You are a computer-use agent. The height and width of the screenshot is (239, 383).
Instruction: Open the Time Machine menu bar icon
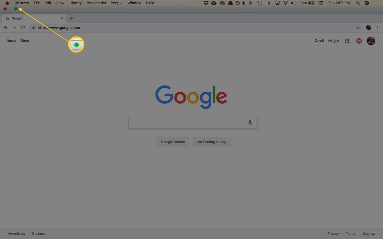[260, 3]
